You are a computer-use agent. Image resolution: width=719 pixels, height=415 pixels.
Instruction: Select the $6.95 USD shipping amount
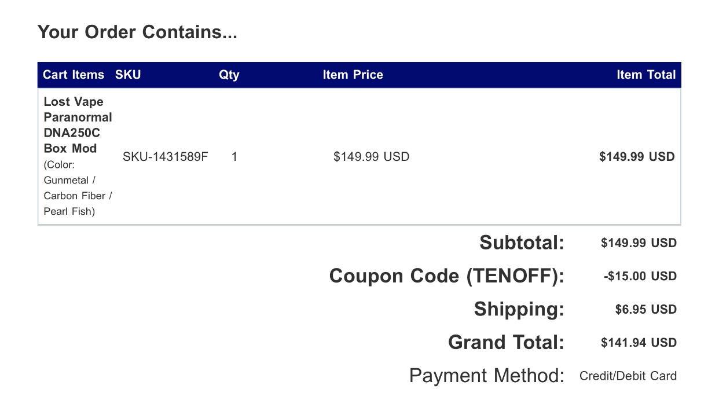coord(645,310)
